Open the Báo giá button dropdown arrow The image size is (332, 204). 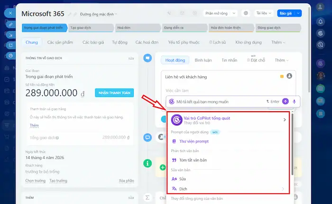pos(298,13)
